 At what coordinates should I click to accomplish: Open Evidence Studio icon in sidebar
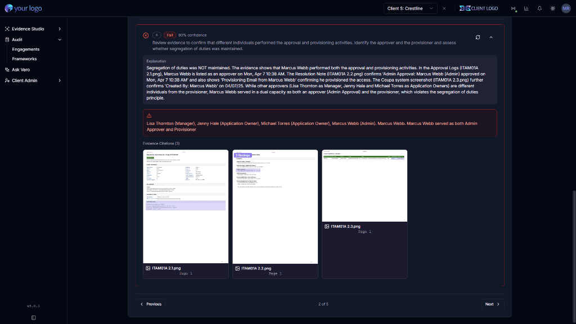(x=7, y=29)
